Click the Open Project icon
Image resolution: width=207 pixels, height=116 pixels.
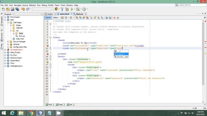click(13, 9)
